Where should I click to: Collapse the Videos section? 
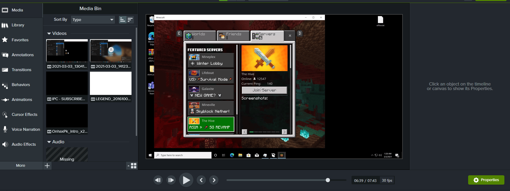point(49,34)
